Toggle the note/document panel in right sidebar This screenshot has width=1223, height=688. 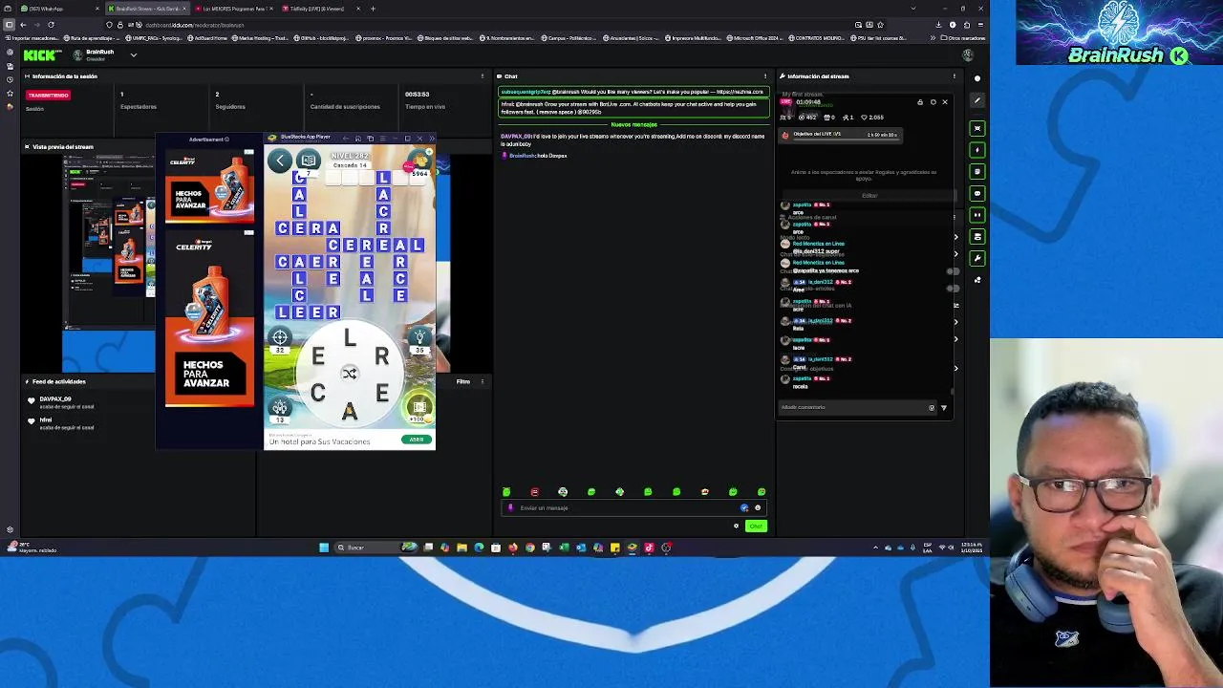(x=977, y=171)
